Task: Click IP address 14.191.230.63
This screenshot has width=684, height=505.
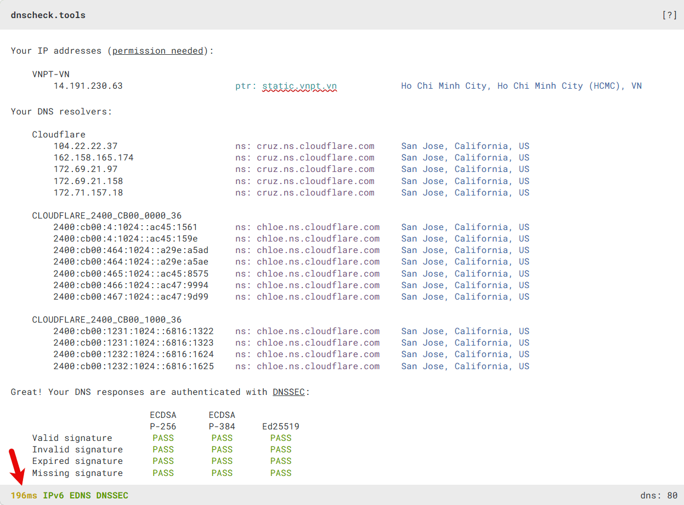Action: point(88,86)
